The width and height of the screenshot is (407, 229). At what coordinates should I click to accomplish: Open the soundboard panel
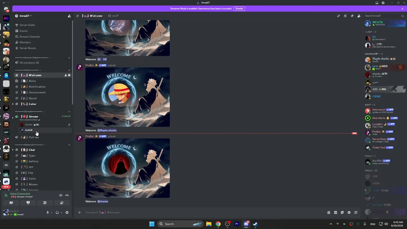coord(62,203)
